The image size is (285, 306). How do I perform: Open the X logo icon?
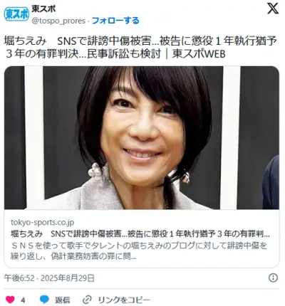tap(273, 9)
